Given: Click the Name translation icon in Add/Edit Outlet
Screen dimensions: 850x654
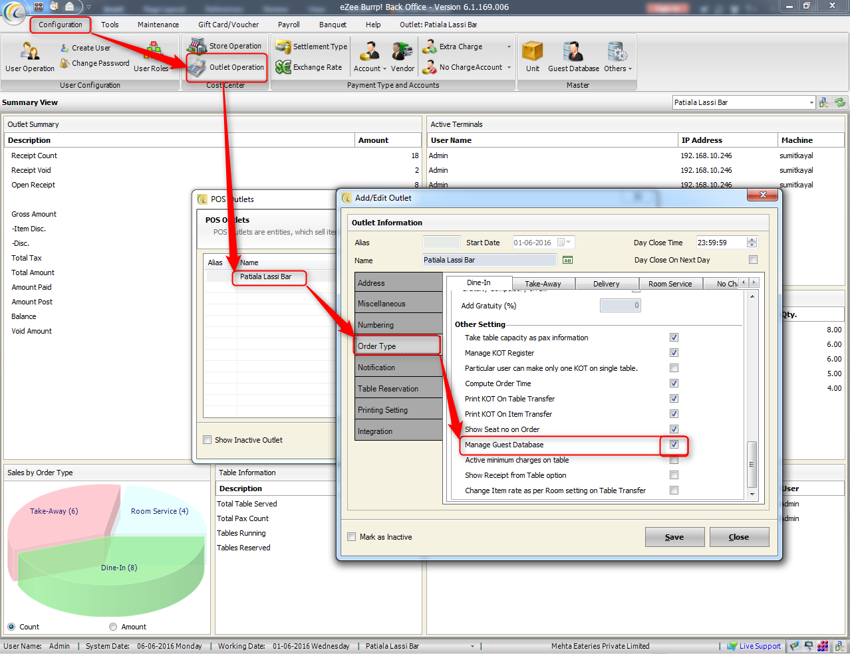Looking at the screenshot, I should tap(567, 260).
